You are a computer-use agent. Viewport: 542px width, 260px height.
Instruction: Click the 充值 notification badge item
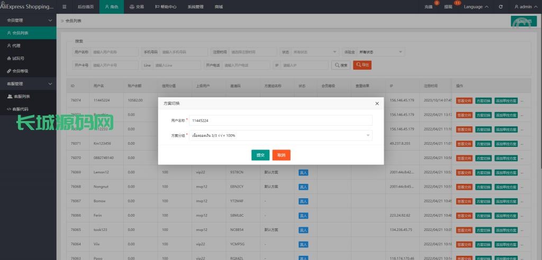tap(429, 7)
